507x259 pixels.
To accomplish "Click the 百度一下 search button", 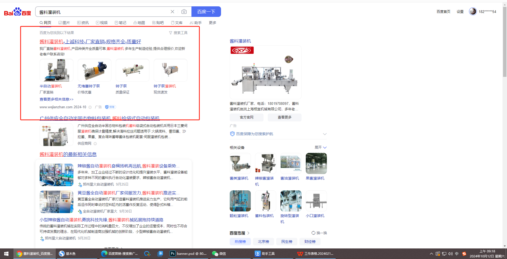I will [x=206, y=12].
